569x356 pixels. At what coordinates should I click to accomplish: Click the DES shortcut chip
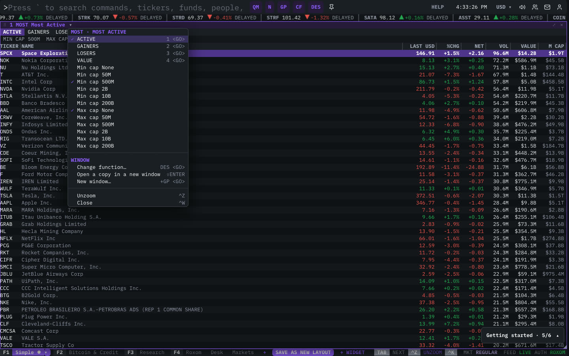316,7
